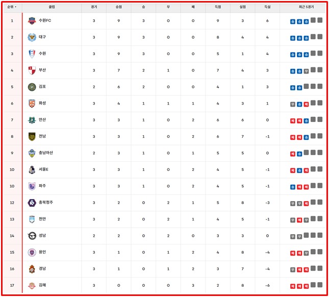Click the 김포 team logo
The width and height of the screenshot is (329, 297).
point(32,87)
